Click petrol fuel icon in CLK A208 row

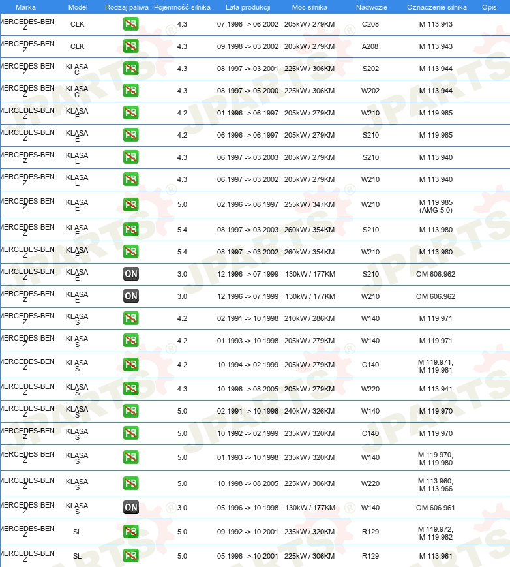point(131,46)
